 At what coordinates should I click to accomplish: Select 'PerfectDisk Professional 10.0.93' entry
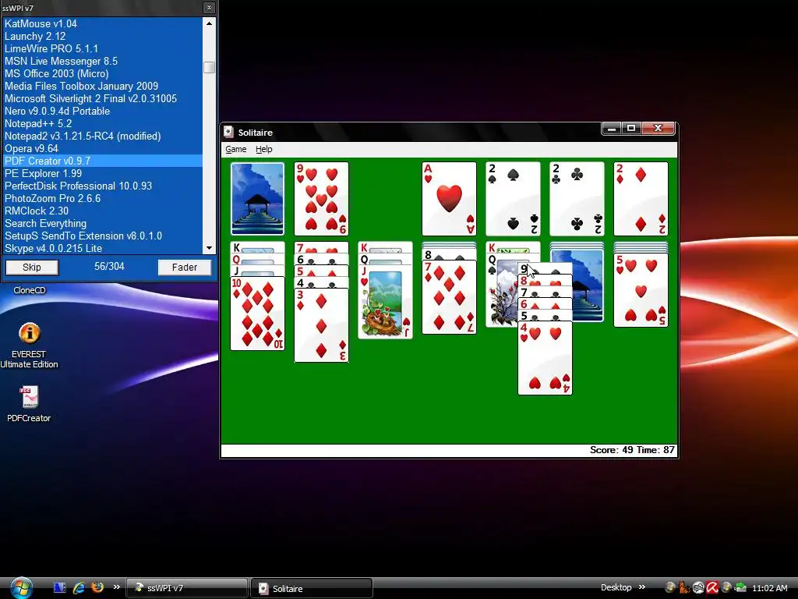[x=103, y=186]
